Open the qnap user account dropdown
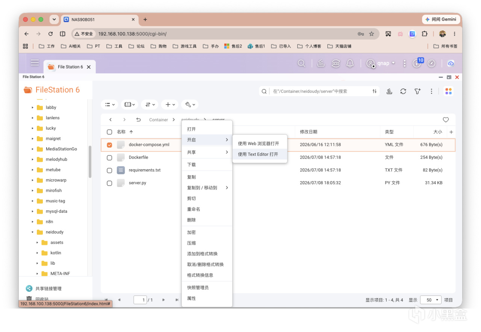481x332 pixels. point(381,64)
